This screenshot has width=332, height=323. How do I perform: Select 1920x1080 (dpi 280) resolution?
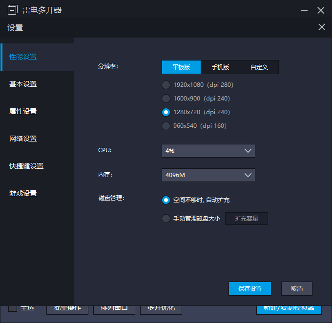(x=166, y=85)
